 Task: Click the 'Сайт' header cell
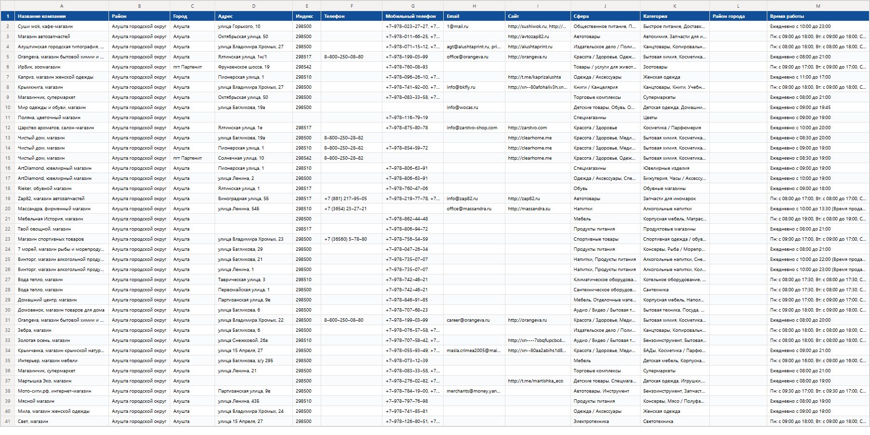point(538,16)
